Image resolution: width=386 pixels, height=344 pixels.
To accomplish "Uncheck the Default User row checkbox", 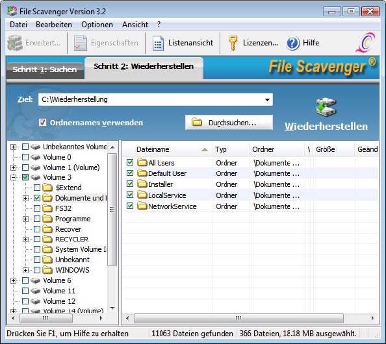I will coord(130,173).
